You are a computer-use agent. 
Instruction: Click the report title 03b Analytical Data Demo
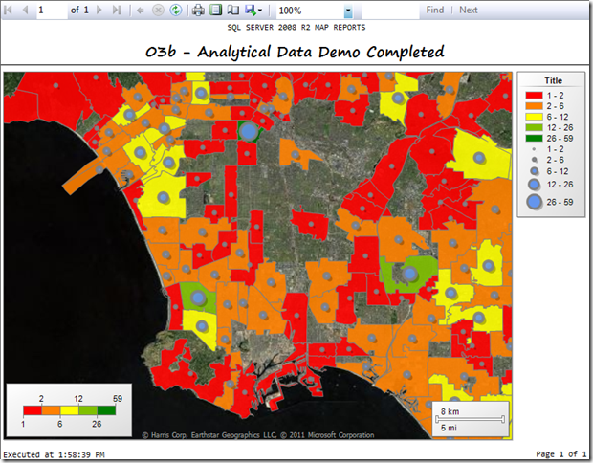click(295, 53)
